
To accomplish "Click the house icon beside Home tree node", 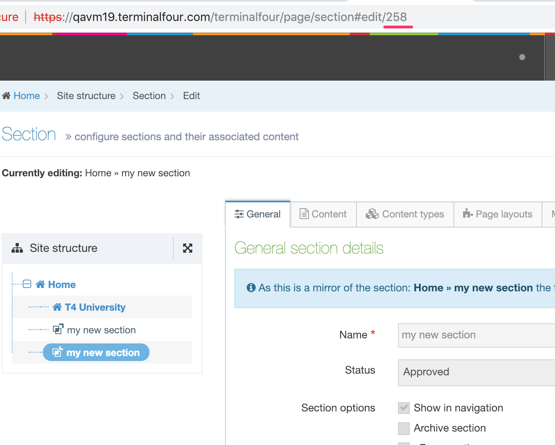I will point(40,285).
